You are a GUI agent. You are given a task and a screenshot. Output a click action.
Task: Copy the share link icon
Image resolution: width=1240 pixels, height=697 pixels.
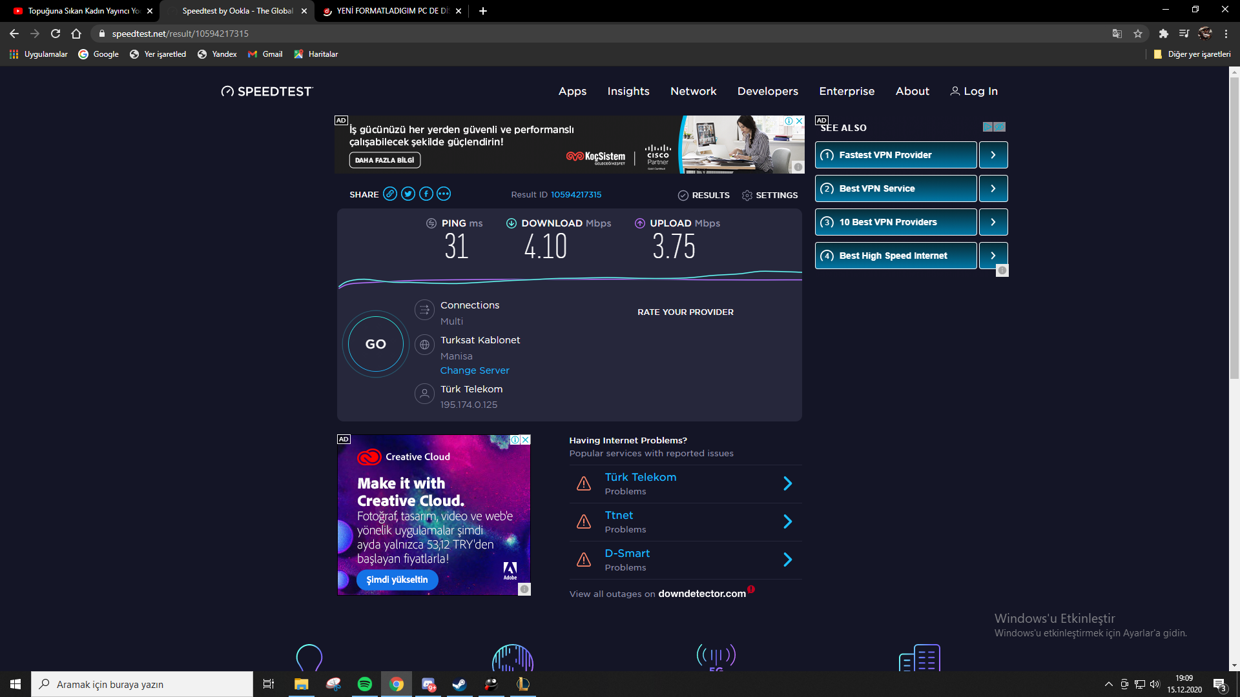(x=390, y=194)
